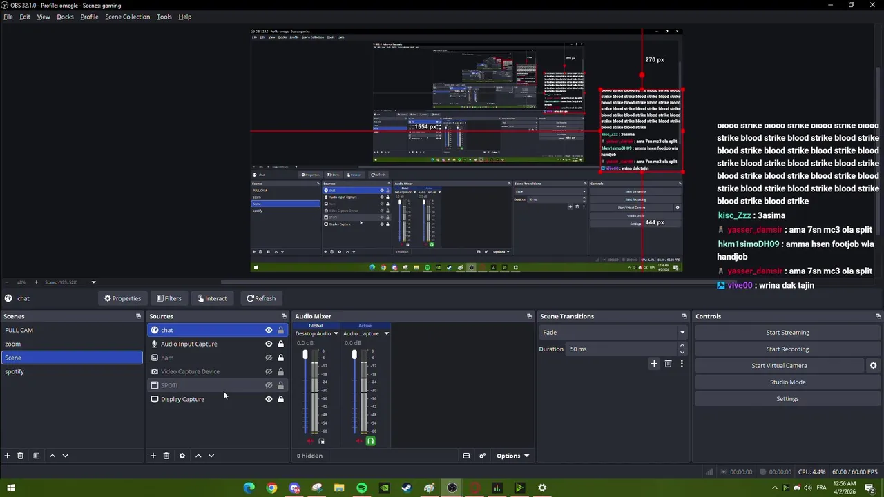Unlock the Display Capture source
The height and width of the screenshot is (497, 884).
point(280,399)
